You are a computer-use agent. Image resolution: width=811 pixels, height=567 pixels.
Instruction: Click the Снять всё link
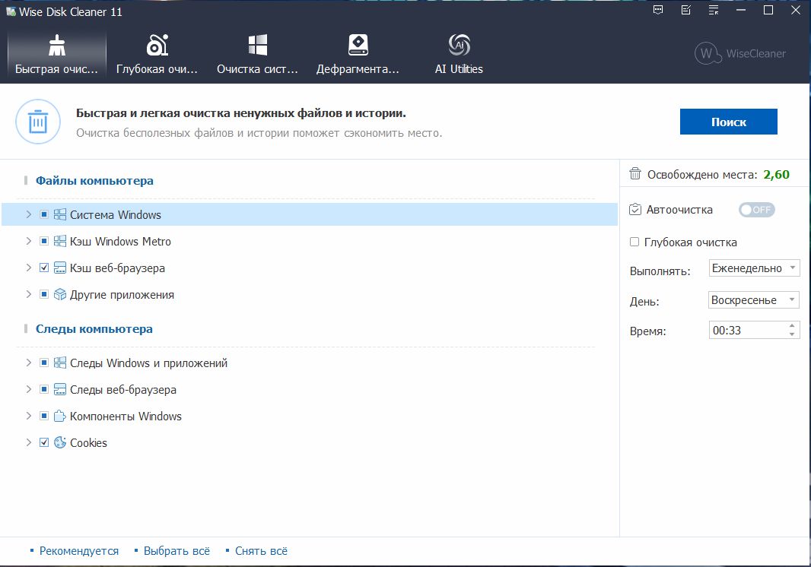point(261,551)
